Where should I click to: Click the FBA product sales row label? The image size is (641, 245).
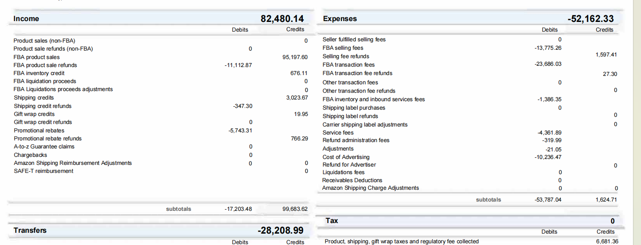37,57
